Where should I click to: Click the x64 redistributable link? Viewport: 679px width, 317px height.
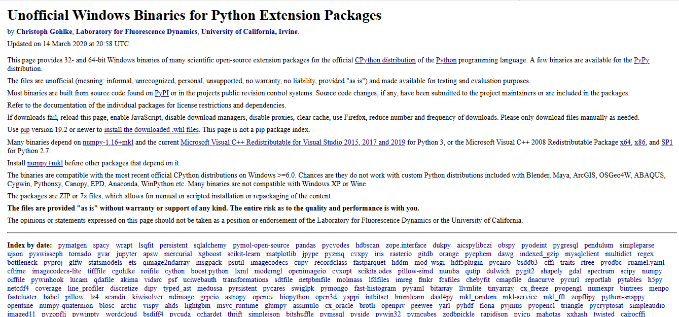tap(625, 142)
